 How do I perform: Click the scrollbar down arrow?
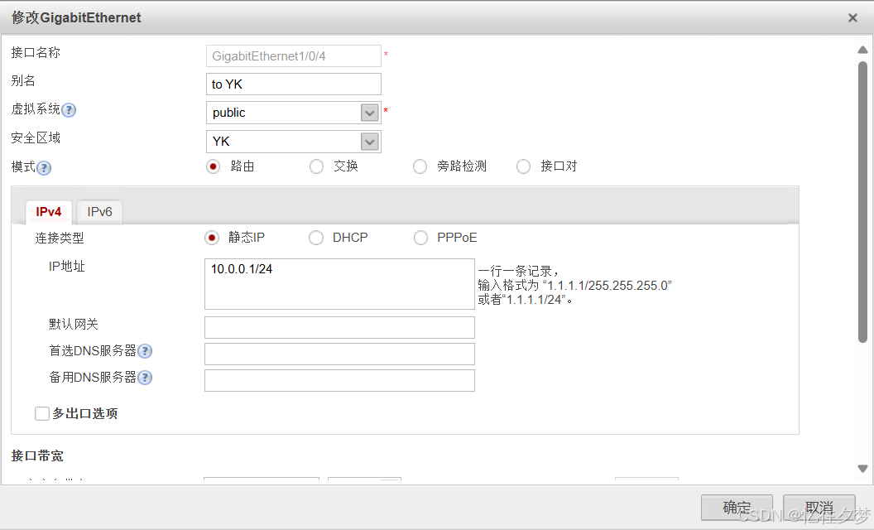click(862, 469)
